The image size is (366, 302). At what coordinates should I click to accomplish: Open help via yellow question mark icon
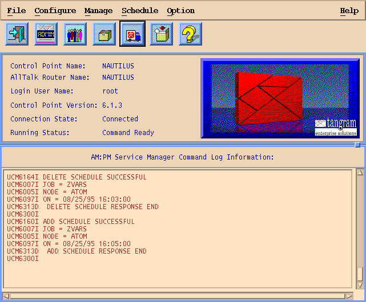(190, 34)
